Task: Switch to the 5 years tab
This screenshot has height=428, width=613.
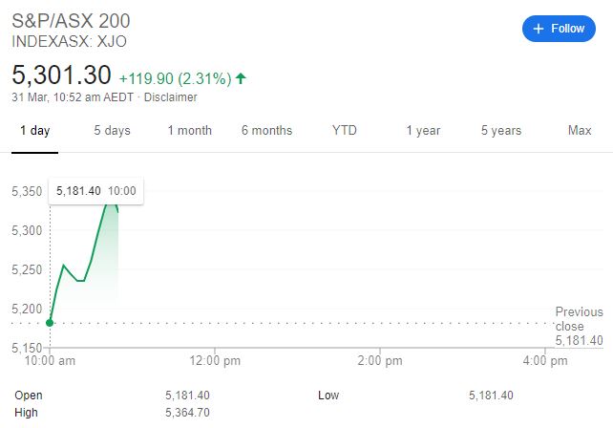Action: pyautogui.click(x=501, y=131)
